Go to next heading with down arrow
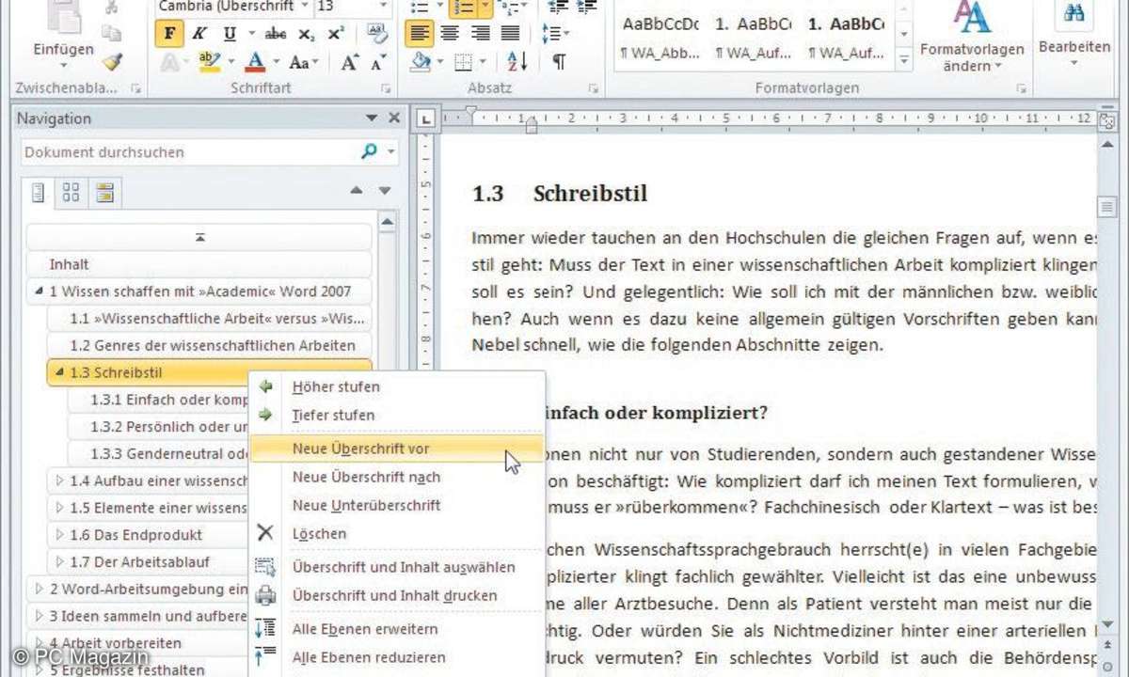This screenshot has width=1129, height=677. pos(384,191)
